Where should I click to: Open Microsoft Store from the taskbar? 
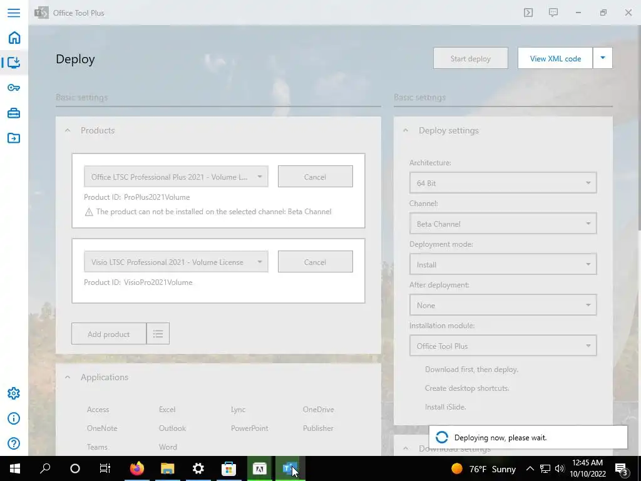(x=229, y=468)
